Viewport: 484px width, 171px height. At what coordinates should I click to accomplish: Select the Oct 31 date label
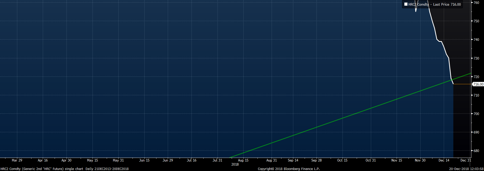(x=371, y=160)
